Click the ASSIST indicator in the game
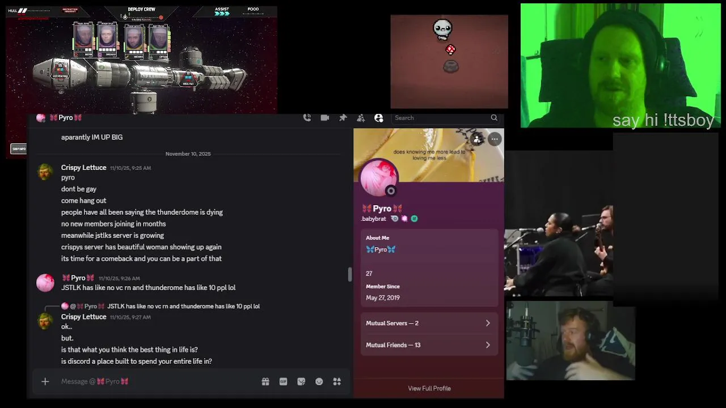Image resolution: width=726 pixels, height=408 pixels. click(x=222, y=11)
